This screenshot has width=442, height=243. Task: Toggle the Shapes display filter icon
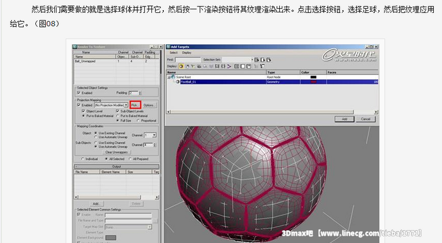pos(187,66)
